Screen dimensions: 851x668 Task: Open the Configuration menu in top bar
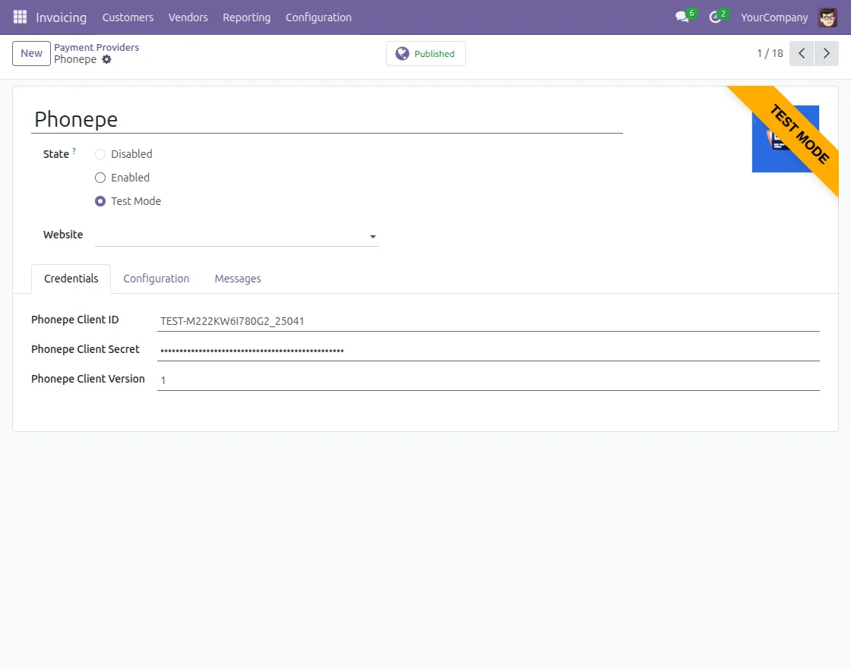coord(318,17)
